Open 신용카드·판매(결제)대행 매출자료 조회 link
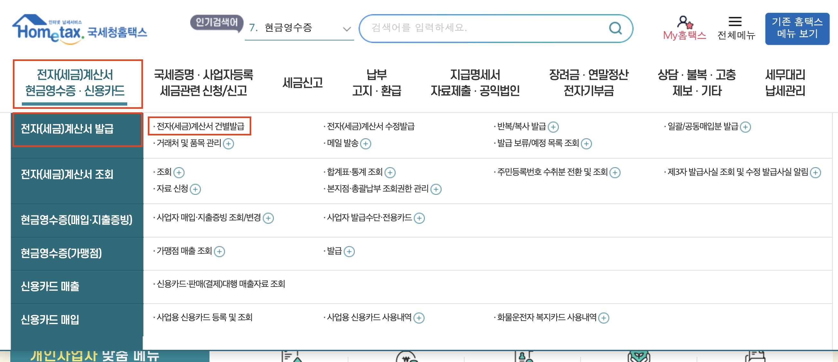The height and width of the screenshot is (362, 838). click(x=220, y=284)
